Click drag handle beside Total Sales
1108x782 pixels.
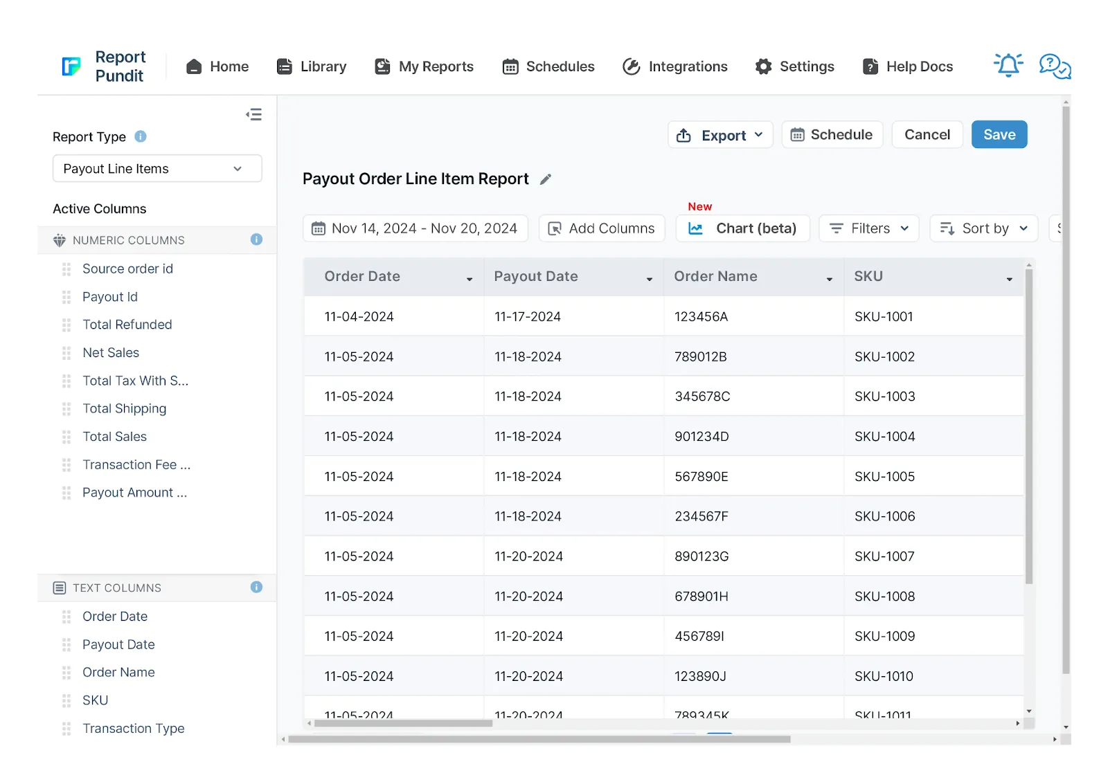tap(66, 437)
